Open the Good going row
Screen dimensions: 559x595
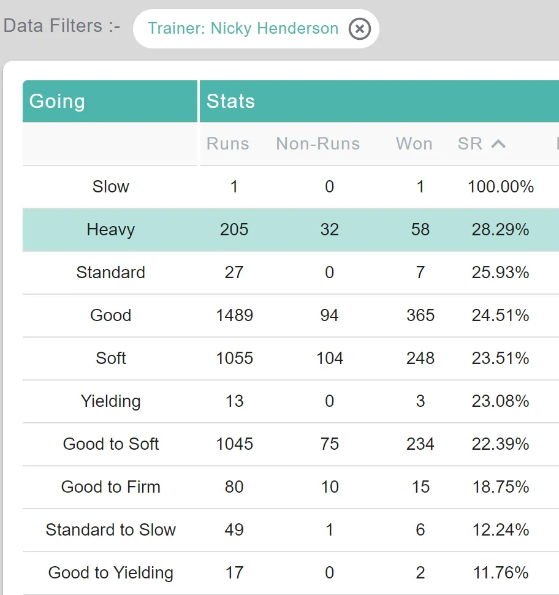click(291, 316)
